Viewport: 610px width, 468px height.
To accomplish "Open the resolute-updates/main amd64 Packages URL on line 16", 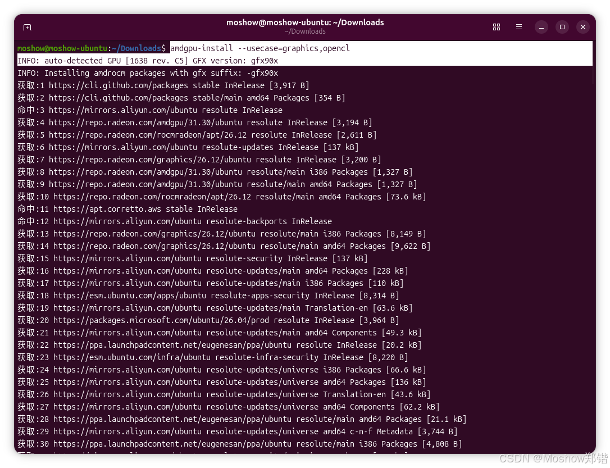I will pyautogui.click(x=128, y=271).
